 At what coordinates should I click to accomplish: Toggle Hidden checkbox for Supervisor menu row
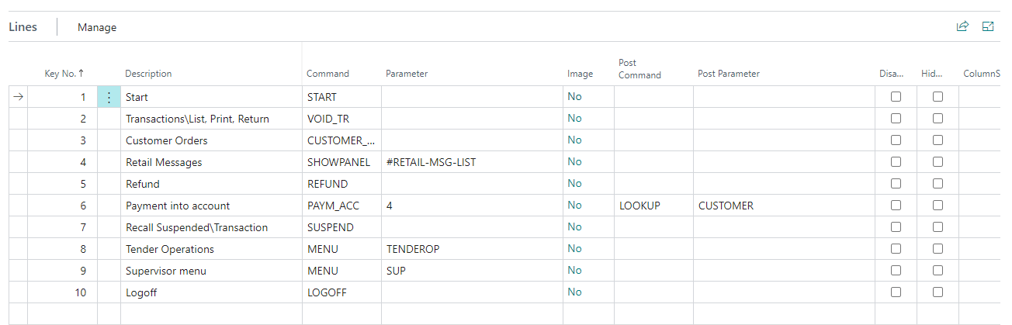[x=938, y=271]
